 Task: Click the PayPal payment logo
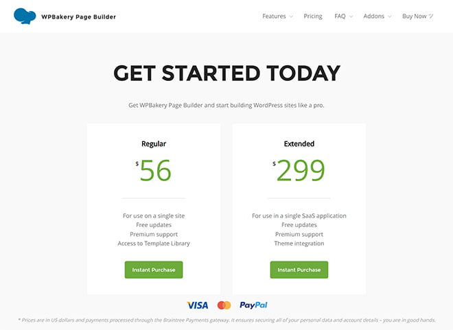click(253, 305)
